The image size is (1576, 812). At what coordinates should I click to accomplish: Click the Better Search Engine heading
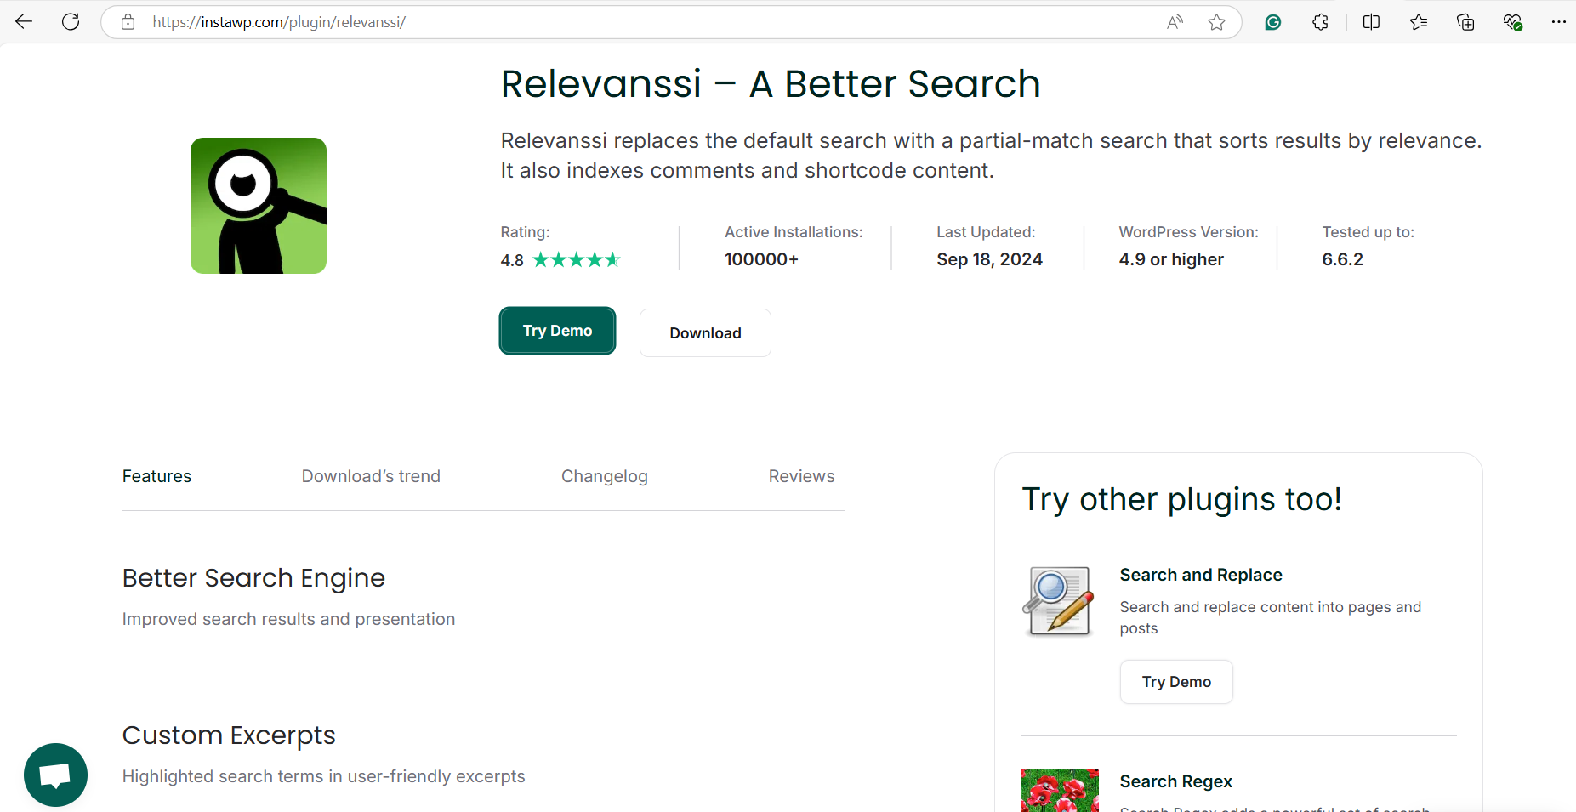(x=253, y=578)
